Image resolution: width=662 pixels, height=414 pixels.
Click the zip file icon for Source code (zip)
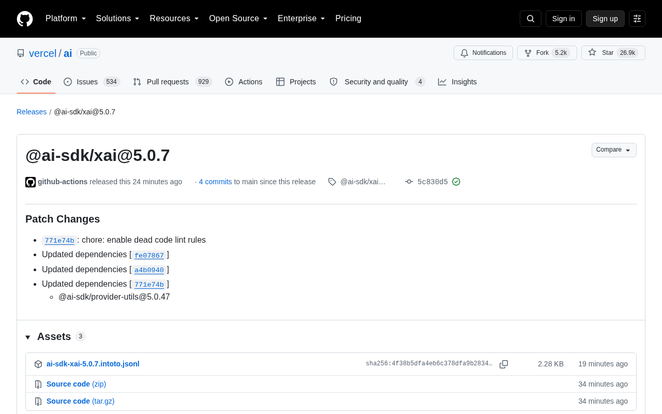coord(38,385)
